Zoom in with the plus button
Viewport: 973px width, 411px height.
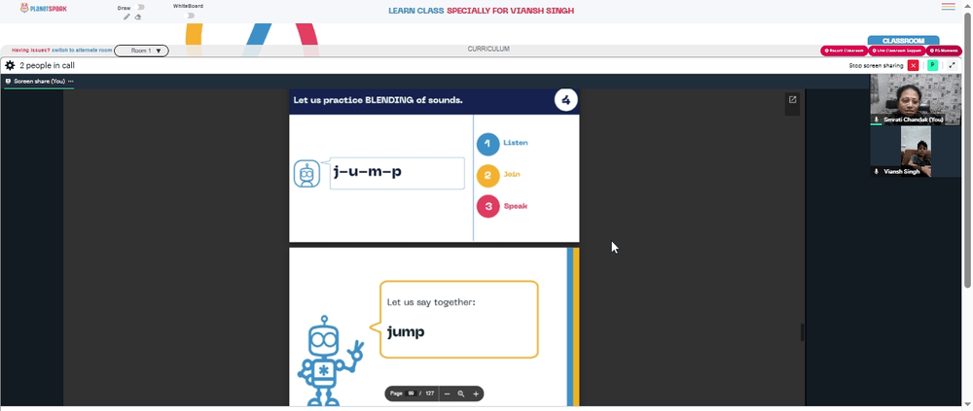[476, 394]
